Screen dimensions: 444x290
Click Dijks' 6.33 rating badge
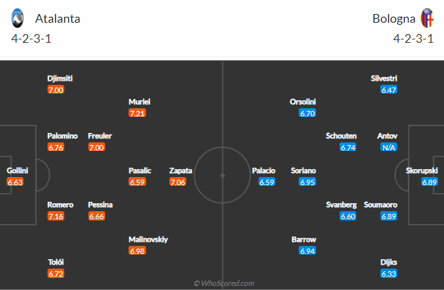(388, 273)
